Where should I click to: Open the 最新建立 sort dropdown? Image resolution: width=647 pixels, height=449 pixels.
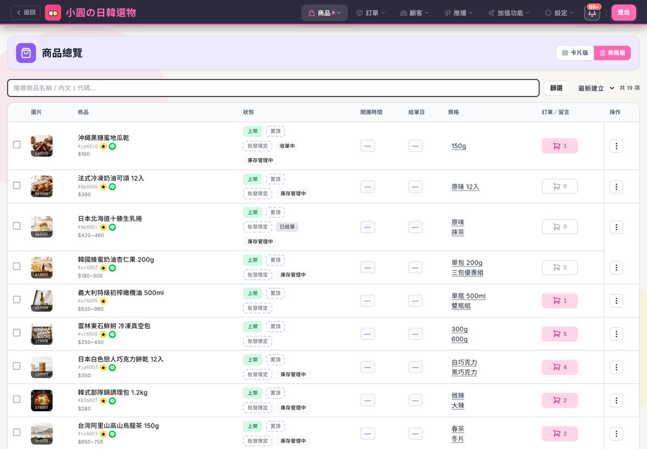596,88
